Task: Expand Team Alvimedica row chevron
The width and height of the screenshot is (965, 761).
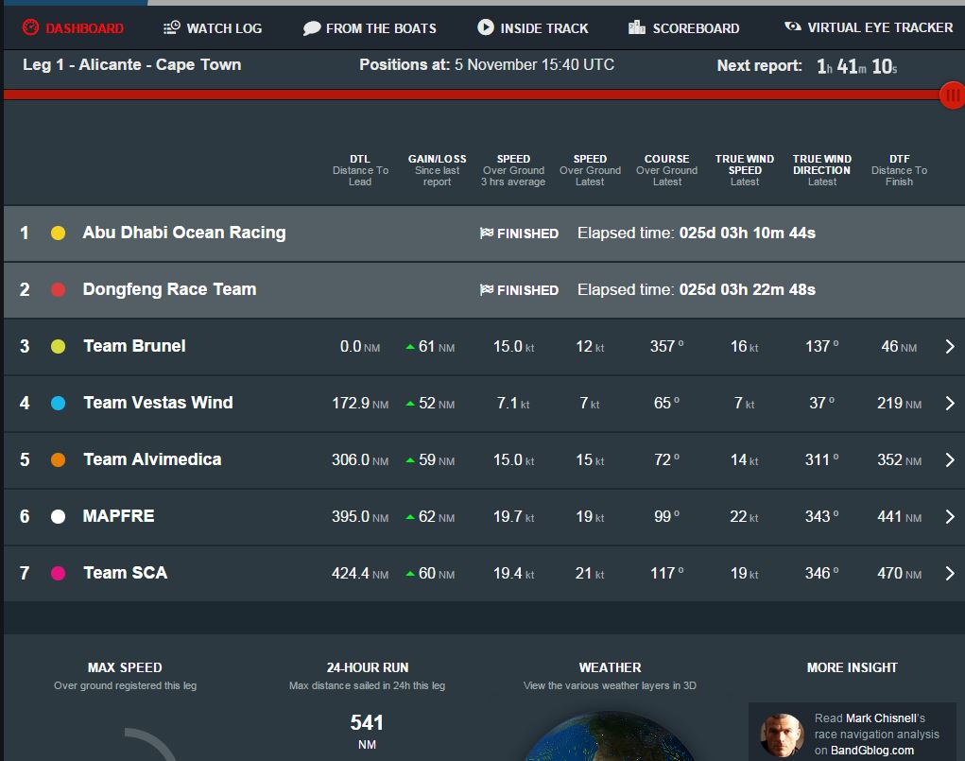Action: [950, 460]
